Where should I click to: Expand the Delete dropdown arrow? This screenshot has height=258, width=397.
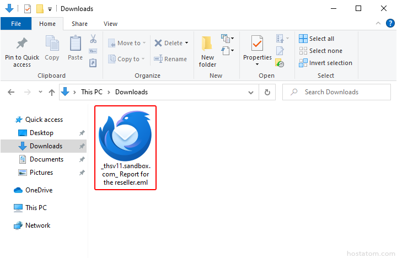[186, 43]
